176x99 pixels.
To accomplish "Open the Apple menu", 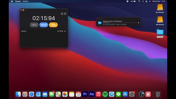I will coord(12,1).
